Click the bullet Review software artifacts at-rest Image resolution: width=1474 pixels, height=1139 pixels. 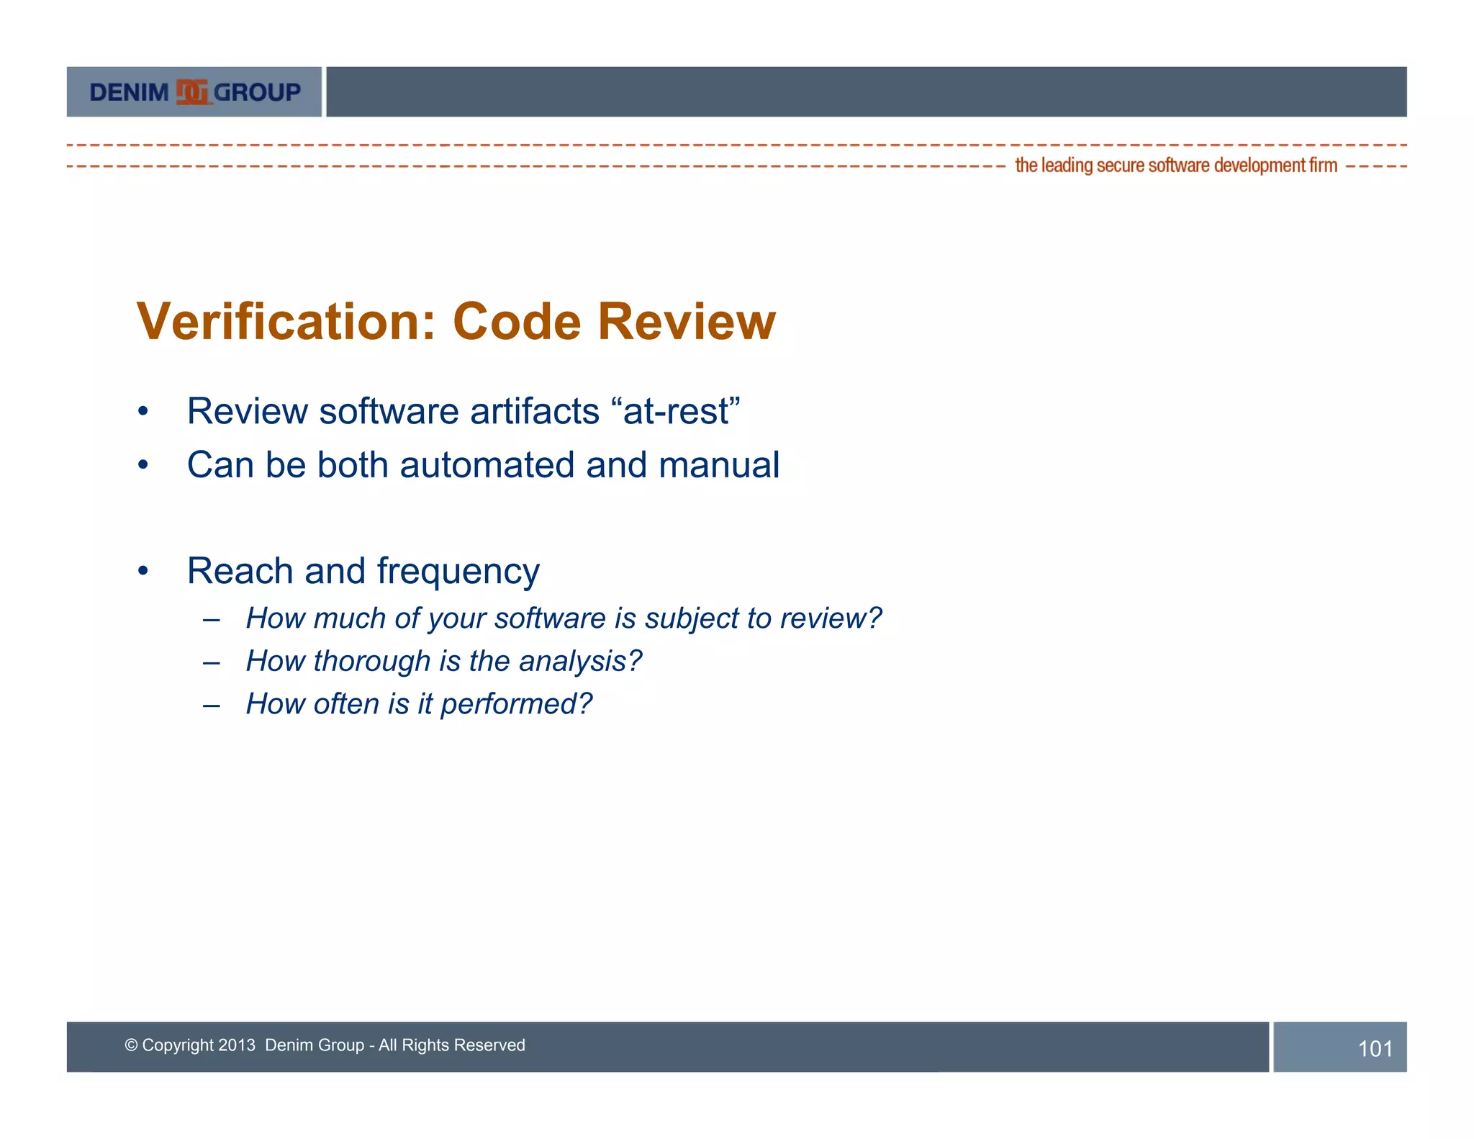coord(464,411)
